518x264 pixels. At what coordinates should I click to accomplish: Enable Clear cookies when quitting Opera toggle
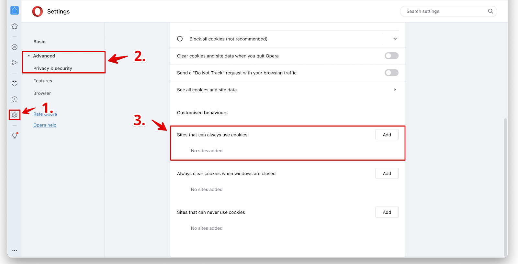[391, 56]
